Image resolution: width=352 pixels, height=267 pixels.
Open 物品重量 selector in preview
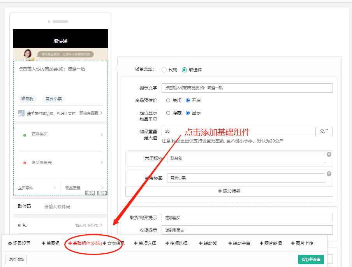coord(84,188)
